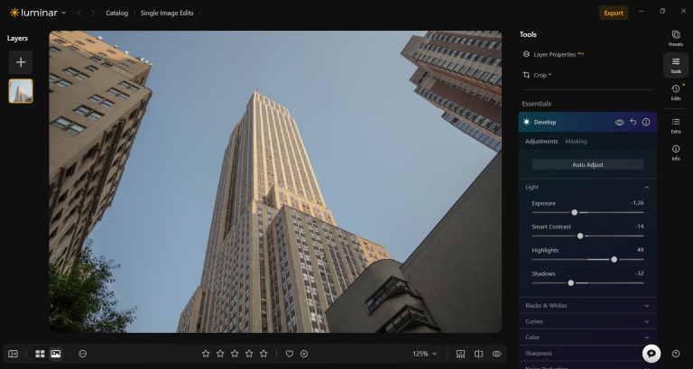
Task: Rate image four stars
Action: (249, 354)
